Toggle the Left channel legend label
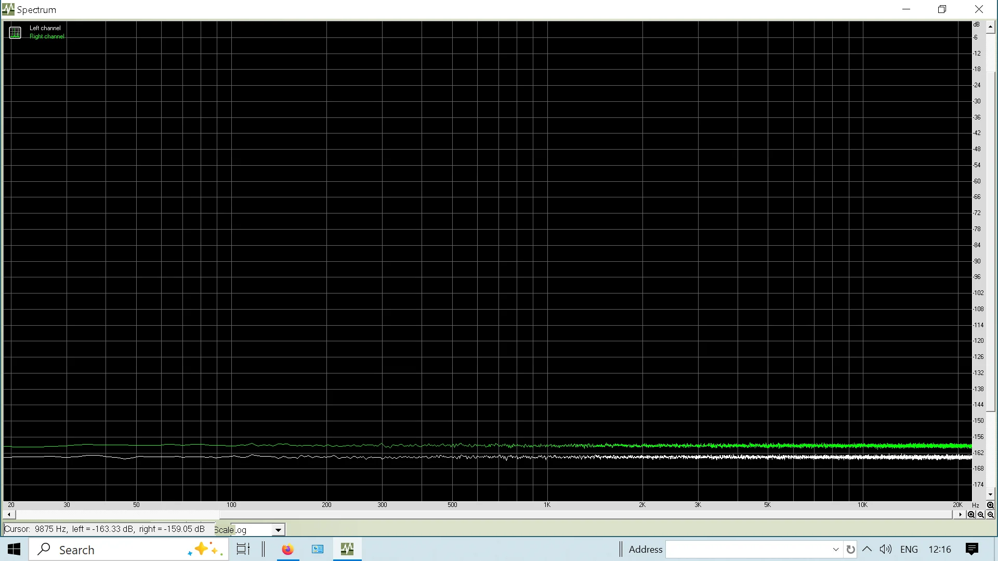This screenshot has width=998, height=561. (45, 28)
